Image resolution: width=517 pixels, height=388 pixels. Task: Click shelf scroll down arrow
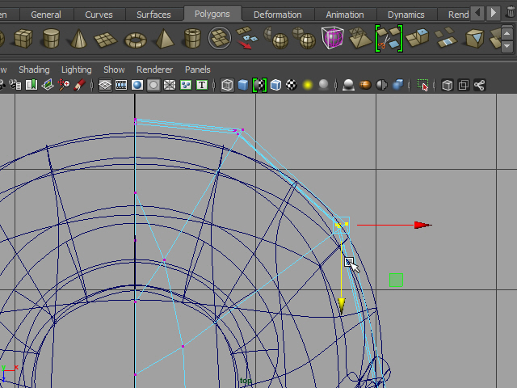[x=506, y=47]
